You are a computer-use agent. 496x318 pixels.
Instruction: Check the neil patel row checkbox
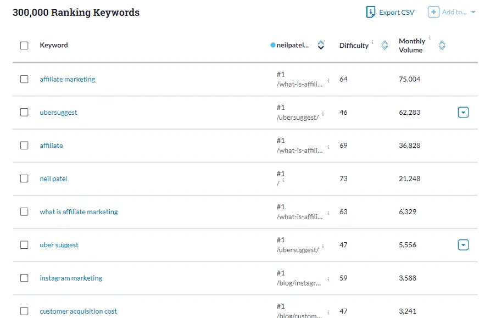[x=24, y=178]
